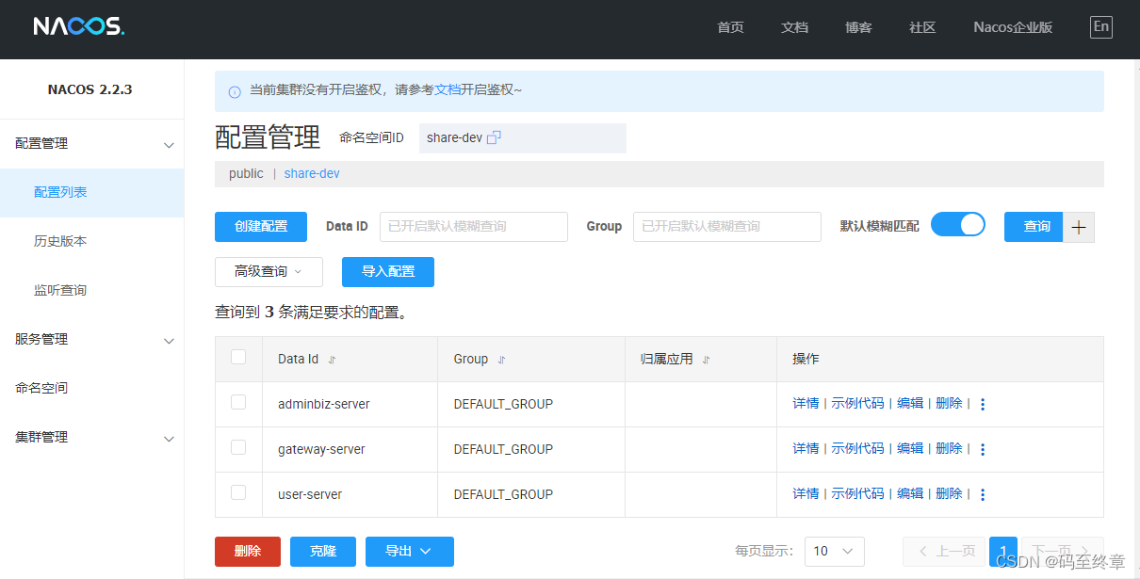Open more actions for gateway-server
The height and width of the screenshot is (579, 1140).
983,450
